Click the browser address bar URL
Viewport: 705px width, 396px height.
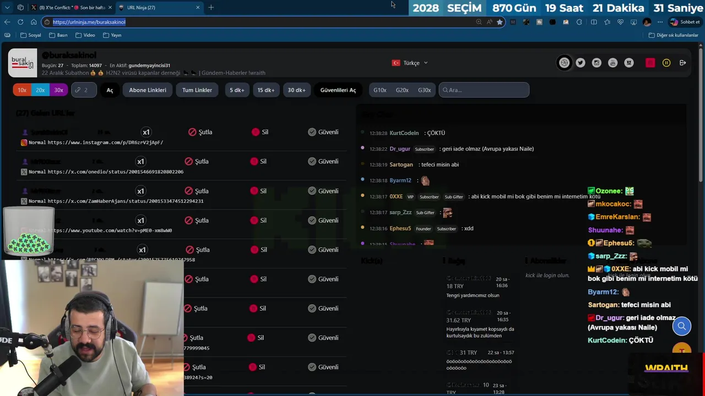(89, 22)
